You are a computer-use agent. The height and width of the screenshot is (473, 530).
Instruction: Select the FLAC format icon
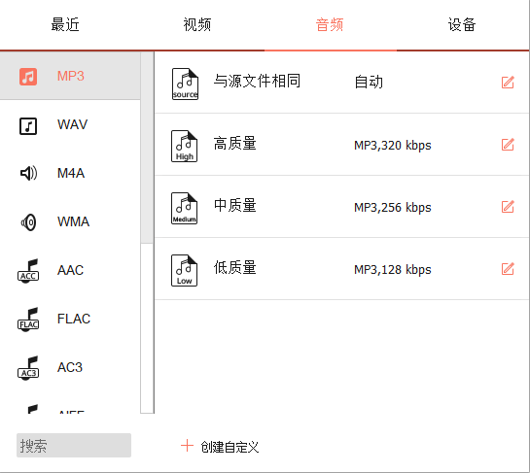(x=28, y=320)
